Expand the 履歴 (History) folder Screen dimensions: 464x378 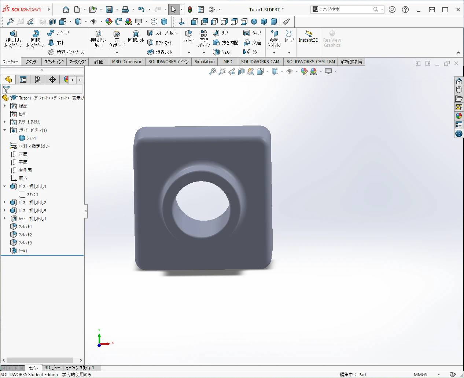(5, 106)
